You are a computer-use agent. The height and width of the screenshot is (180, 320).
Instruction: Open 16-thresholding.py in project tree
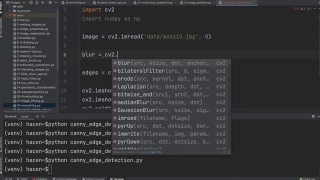pos(28,96)
